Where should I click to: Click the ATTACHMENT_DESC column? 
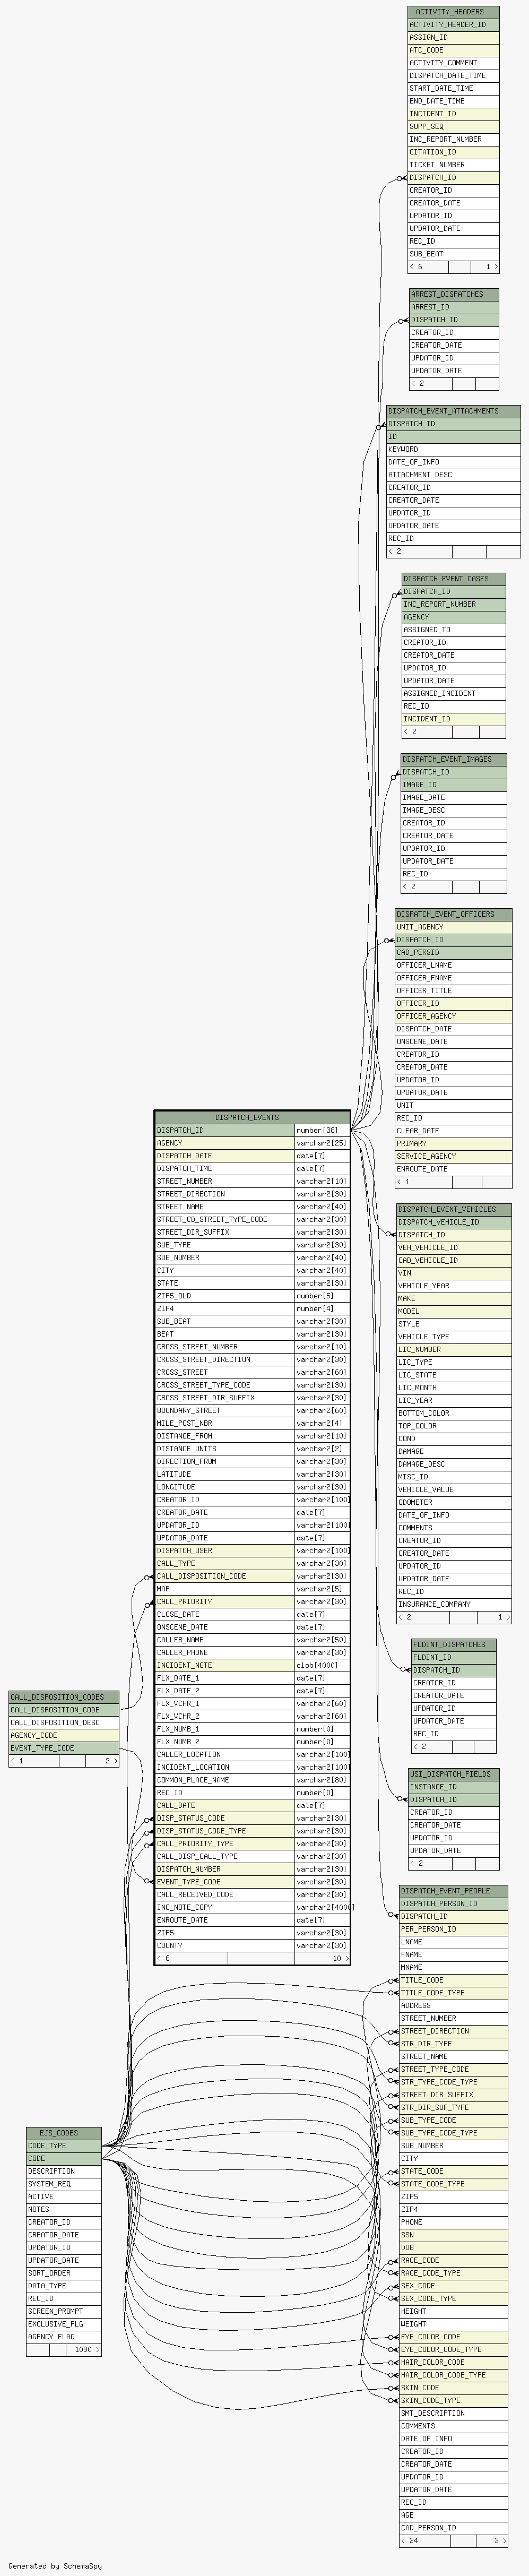point(453,475)
